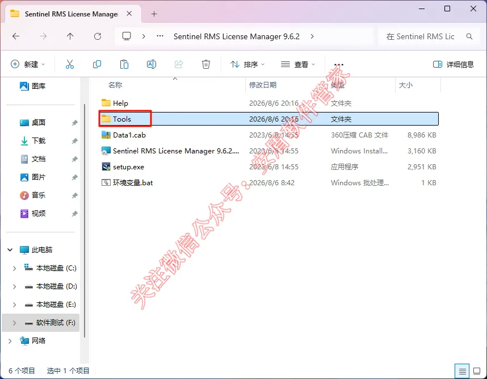Click the breadcrumb Sentinel RMS License Manager 9.6.2
Image resolution: width=487 pixels, height=379 pixels.
(236, 36)
